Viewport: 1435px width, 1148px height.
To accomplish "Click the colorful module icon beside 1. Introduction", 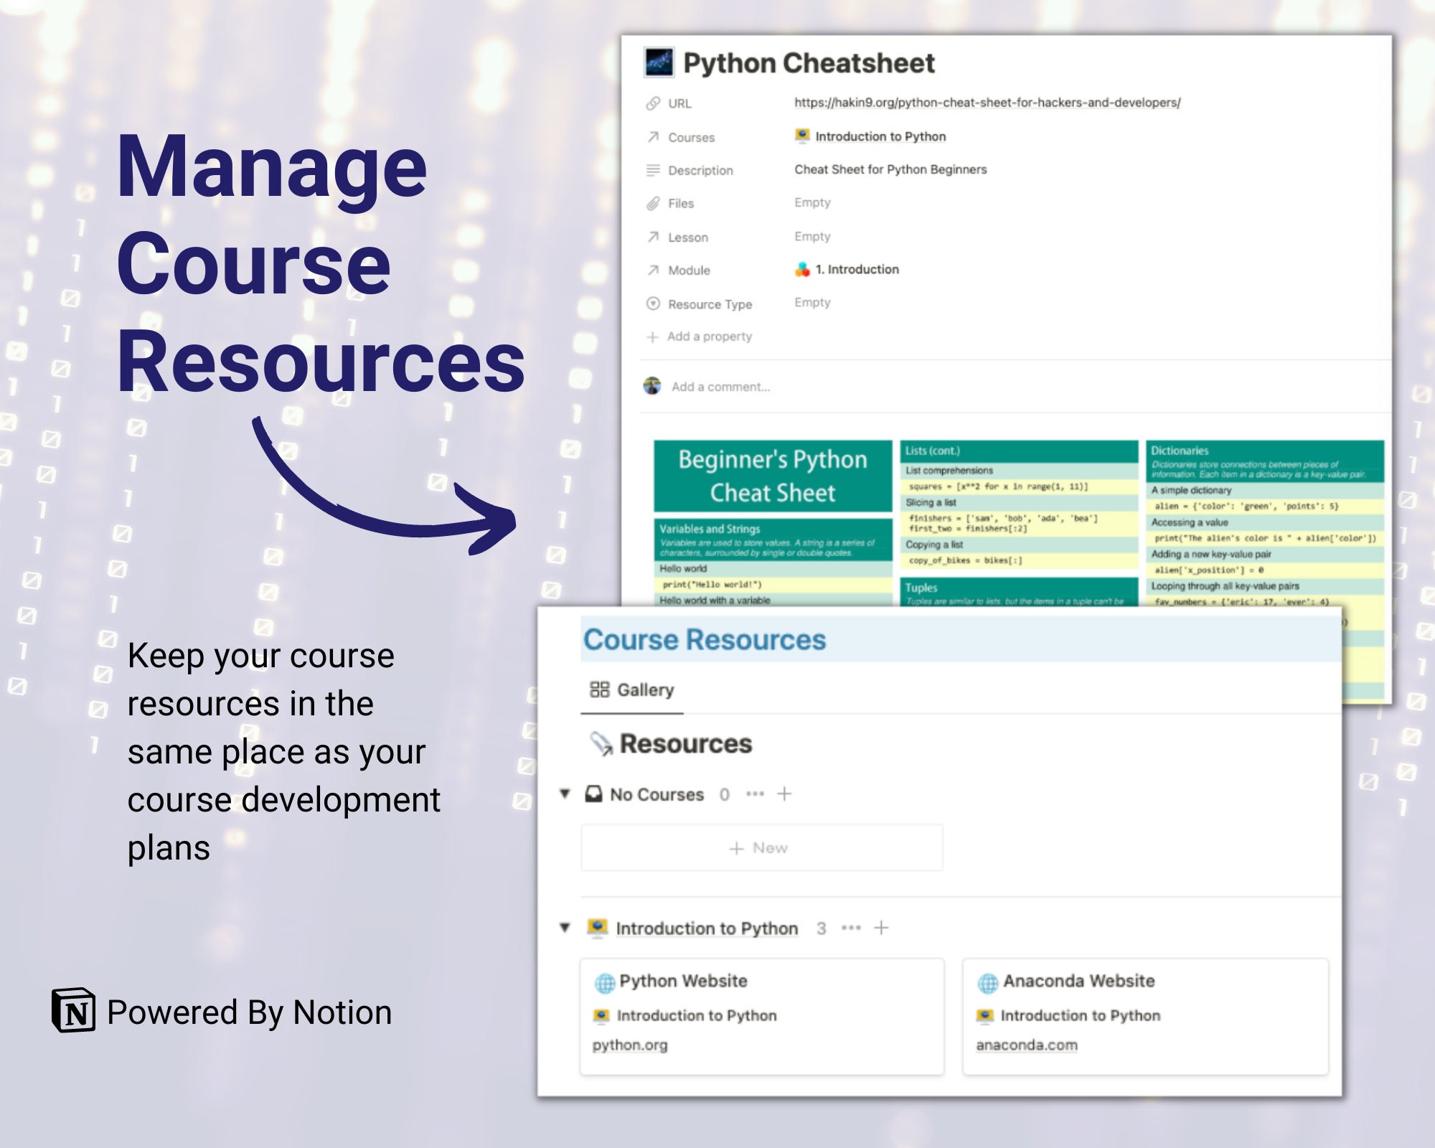I will pyautogui.click(x=801, y=269).
